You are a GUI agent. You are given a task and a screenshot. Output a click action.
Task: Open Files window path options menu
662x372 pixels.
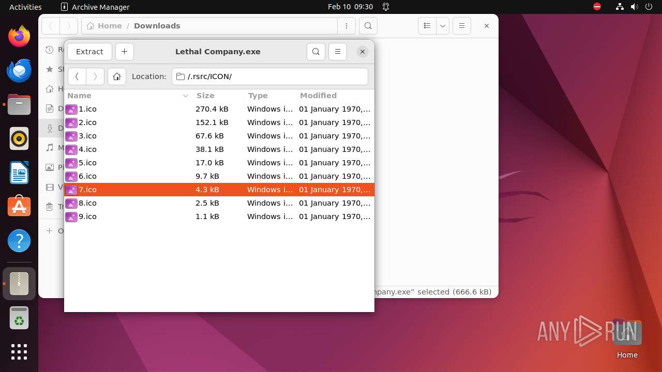point(346,26)
